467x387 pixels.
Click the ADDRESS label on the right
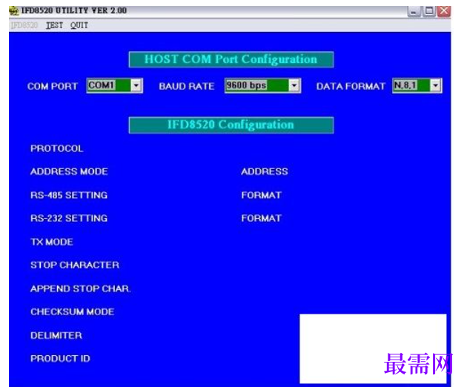[x=265, y=171]
